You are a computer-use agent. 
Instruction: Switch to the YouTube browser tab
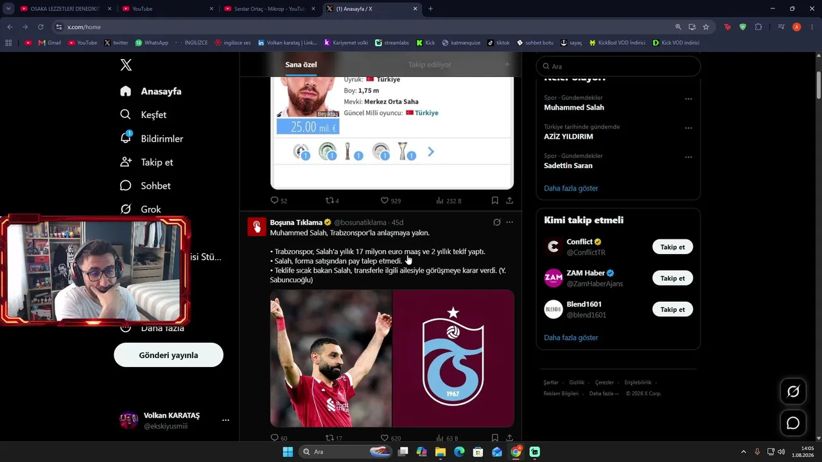coord(166,9)
